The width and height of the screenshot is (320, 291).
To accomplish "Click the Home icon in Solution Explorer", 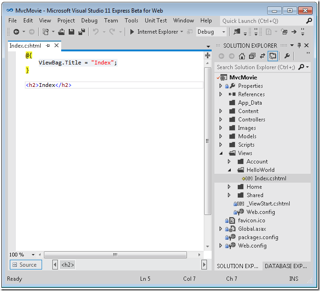I will [242, 56].
